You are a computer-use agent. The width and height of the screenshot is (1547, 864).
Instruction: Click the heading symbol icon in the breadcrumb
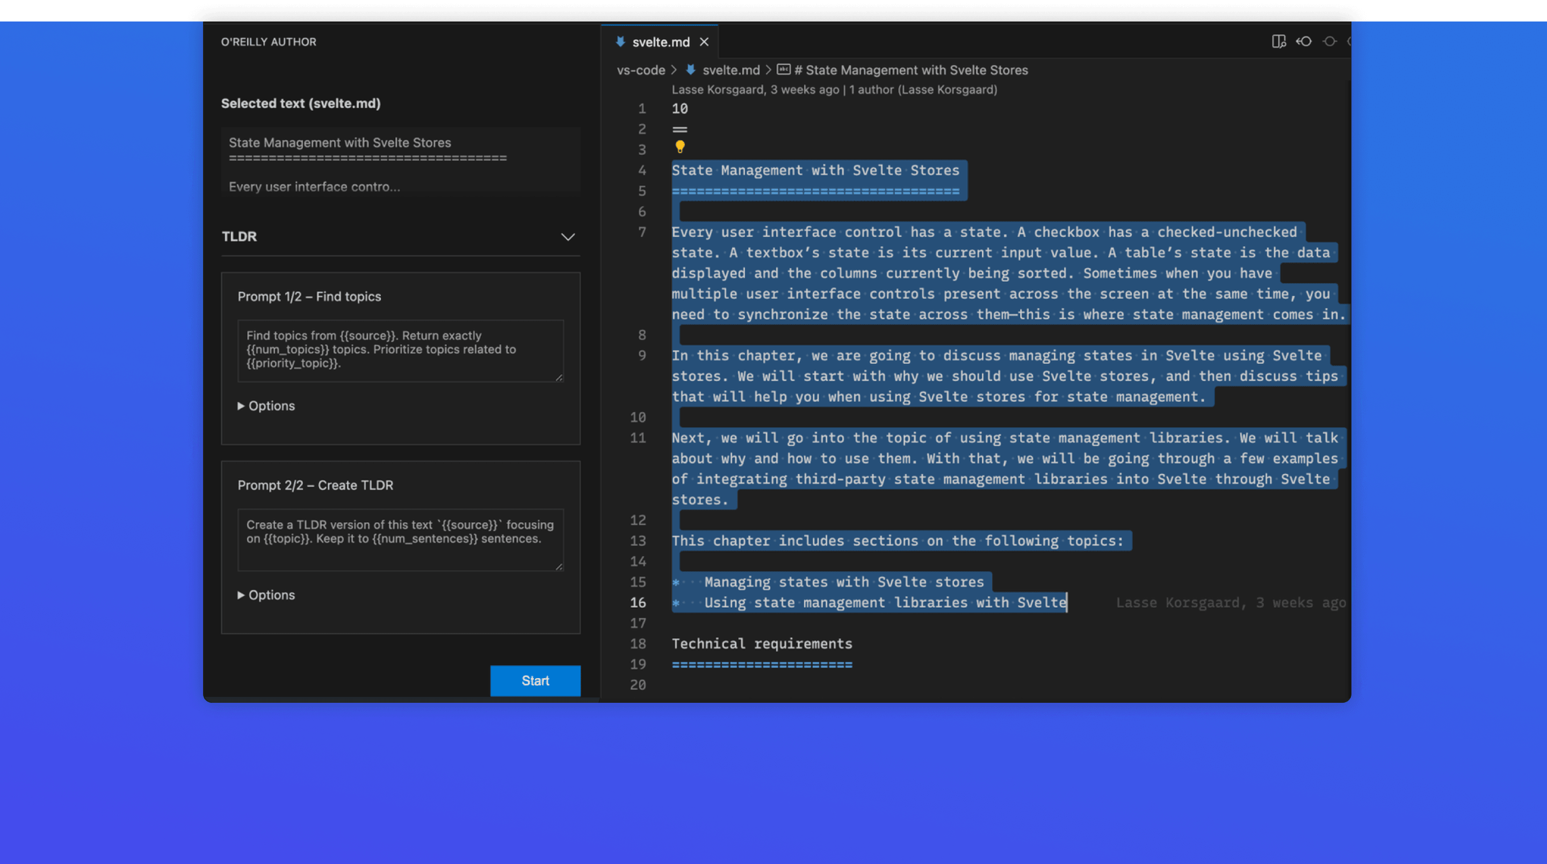click(783, 70)
